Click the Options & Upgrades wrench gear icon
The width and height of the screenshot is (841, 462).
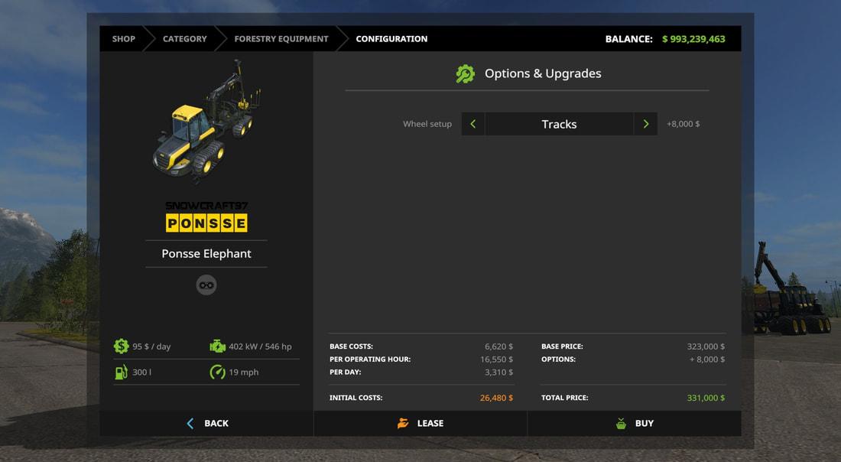point(465,74)
